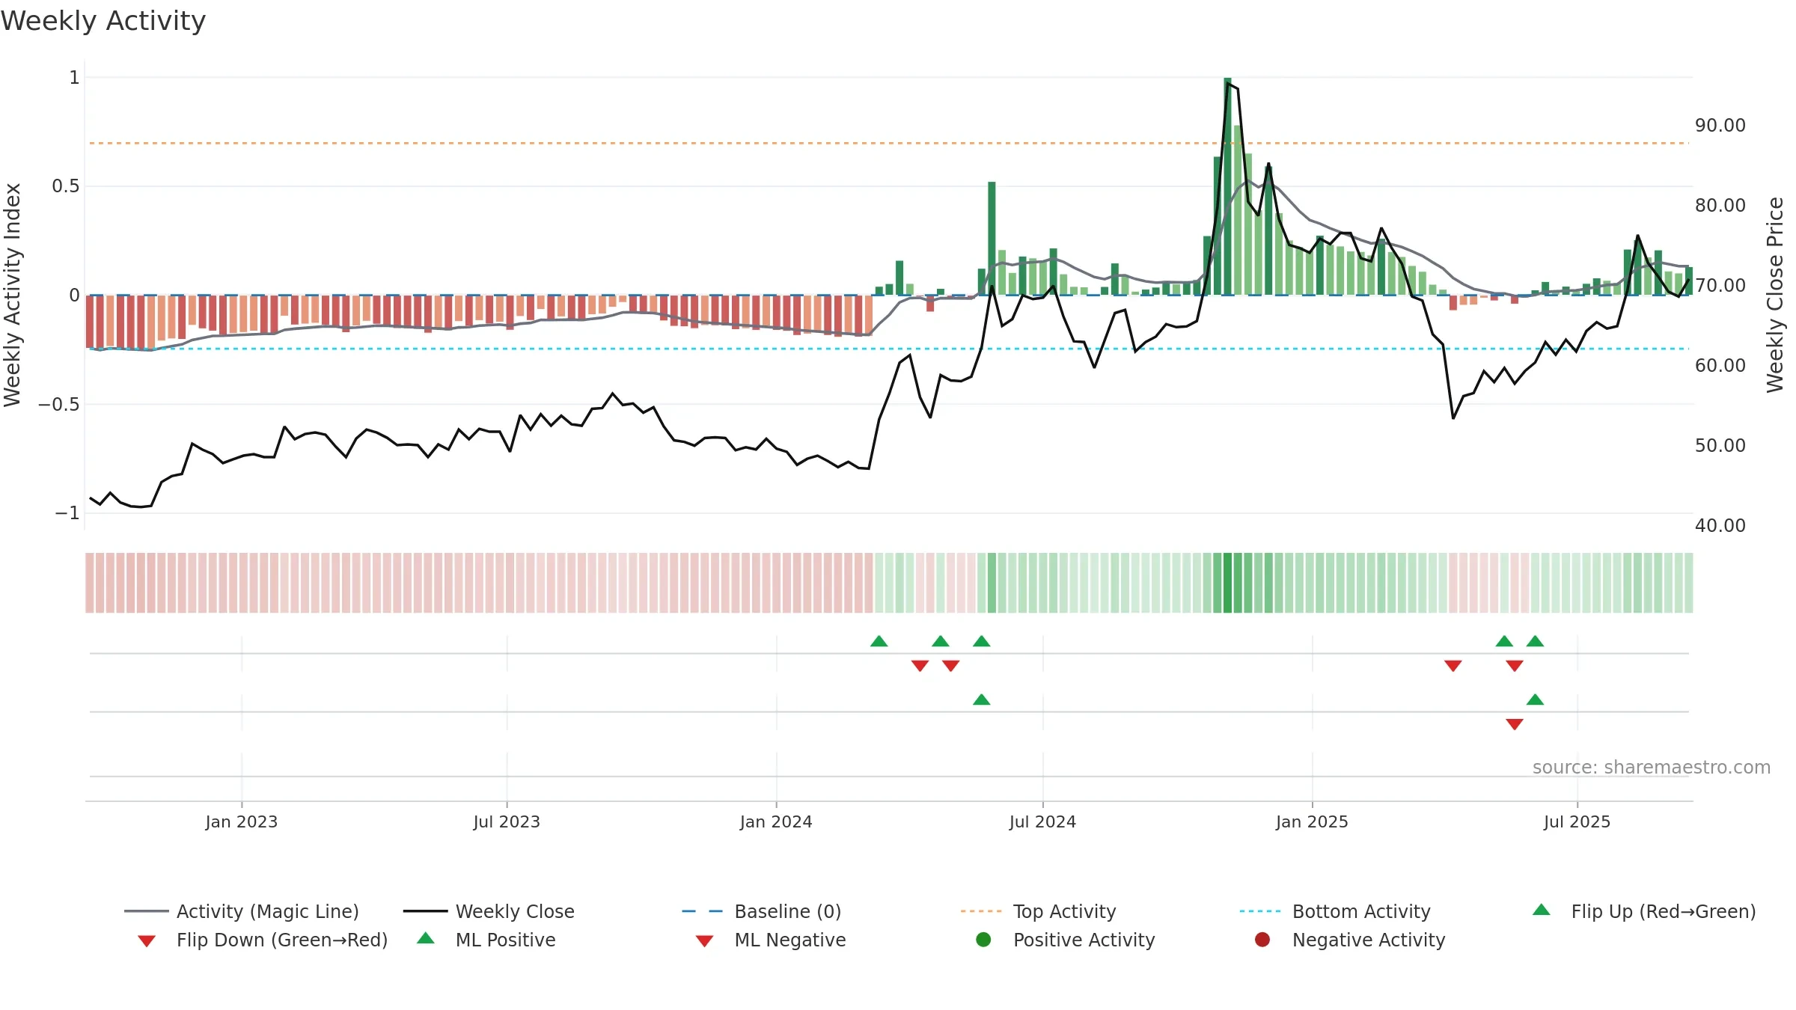
Task: Toggle the ML Positive legend entry
Action: point(486,940)
